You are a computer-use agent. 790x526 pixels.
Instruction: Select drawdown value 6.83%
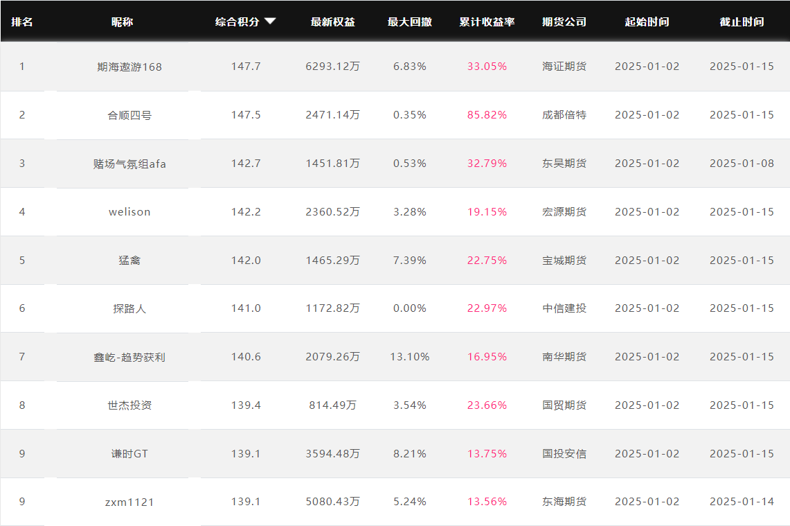click(x=410, y=67)
